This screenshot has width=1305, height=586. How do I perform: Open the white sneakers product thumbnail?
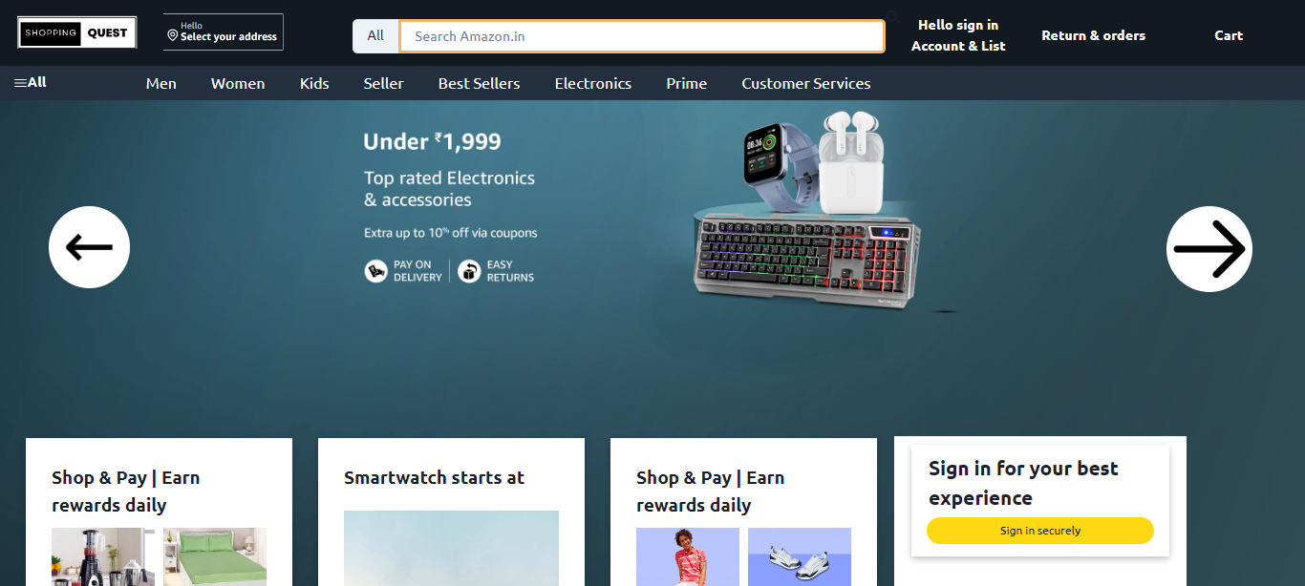tap(800, 556)
